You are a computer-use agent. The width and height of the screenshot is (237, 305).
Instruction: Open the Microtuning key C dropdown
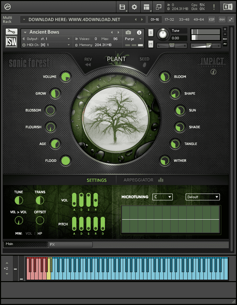pos(162,197)
